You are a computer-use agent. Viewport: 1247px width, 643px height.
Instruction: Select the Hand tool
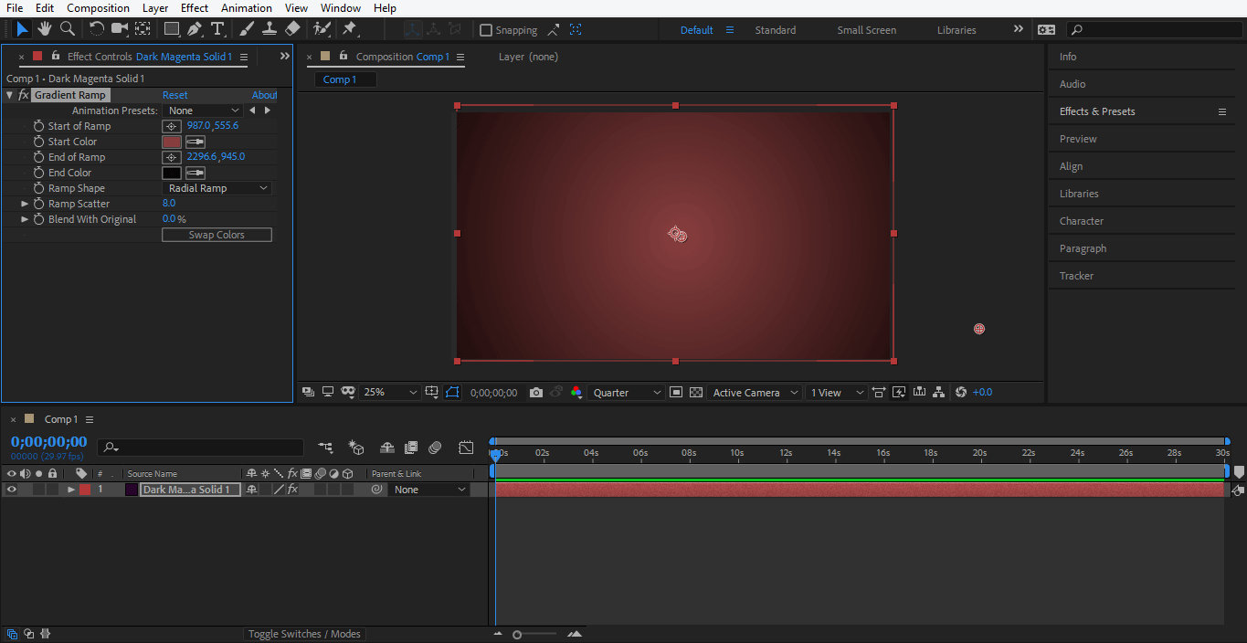44,29
